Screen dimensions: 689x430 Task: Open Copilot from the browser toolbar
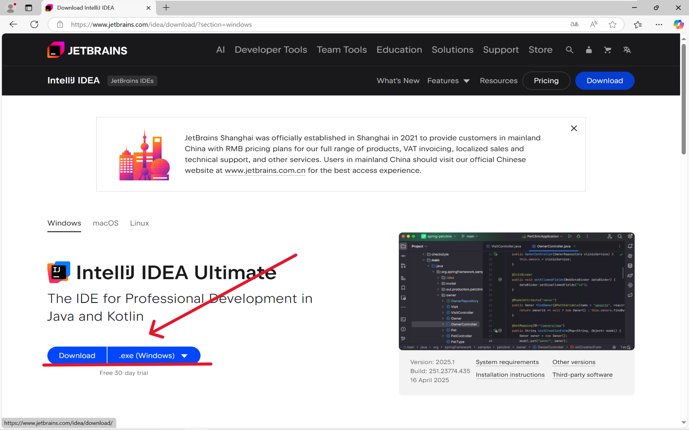679,24
